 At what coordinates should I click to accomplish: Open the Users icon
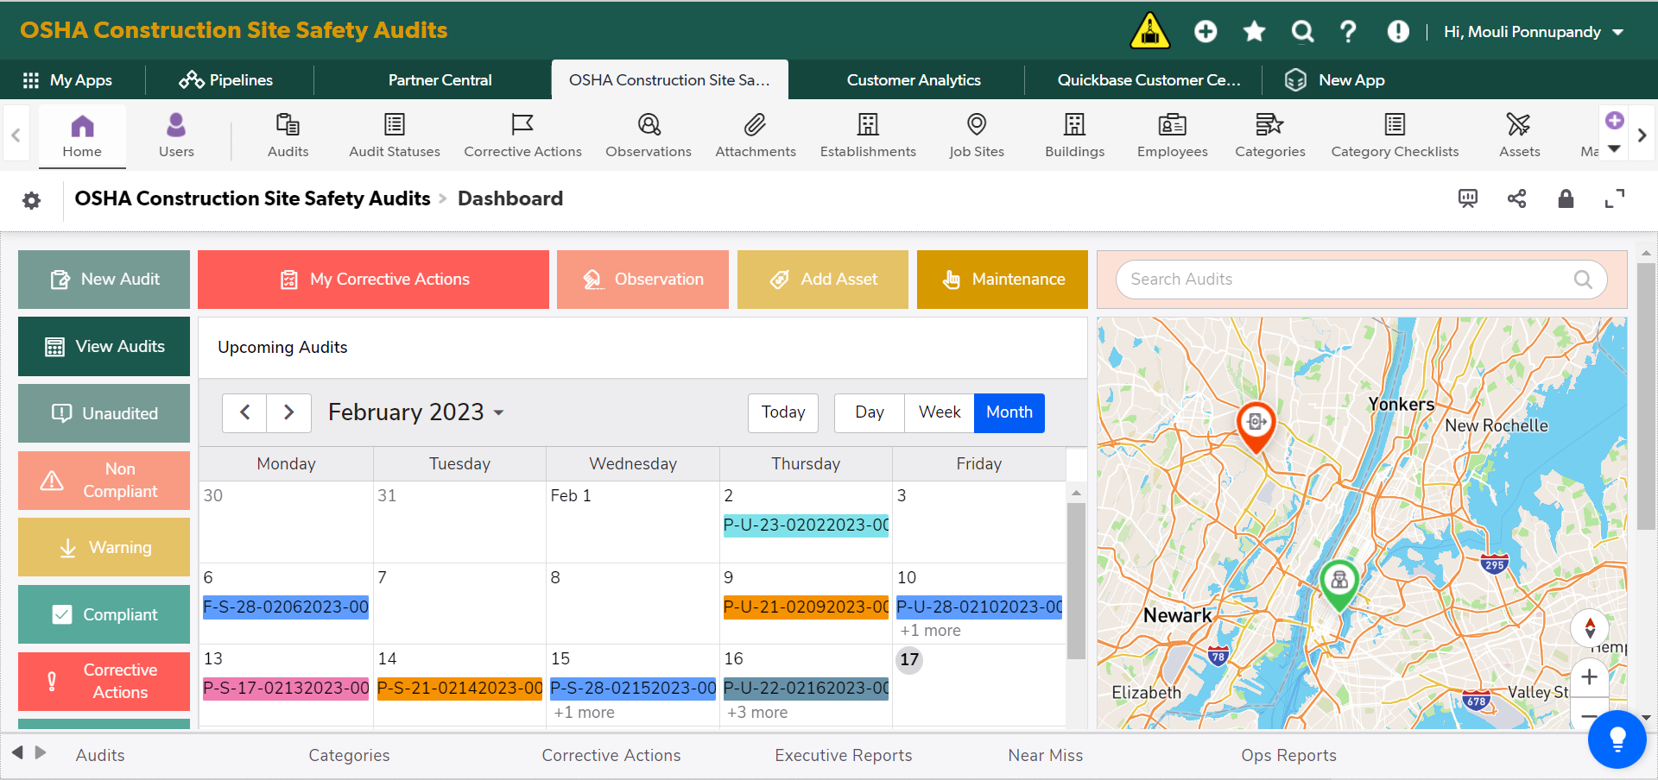[x=176, y=135]
